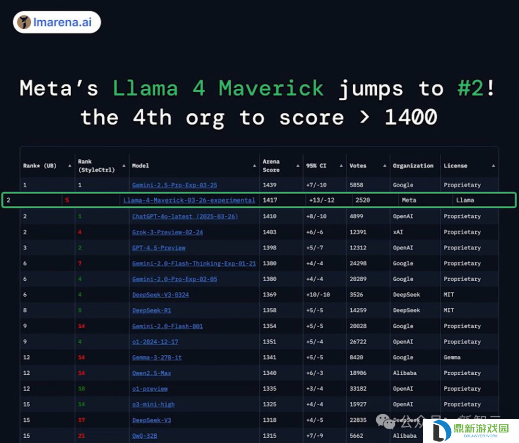The height and width of the screenshot is (443, 519).
Task: Open GPT-4.5-Preview model link
Action: click(159, 248)
